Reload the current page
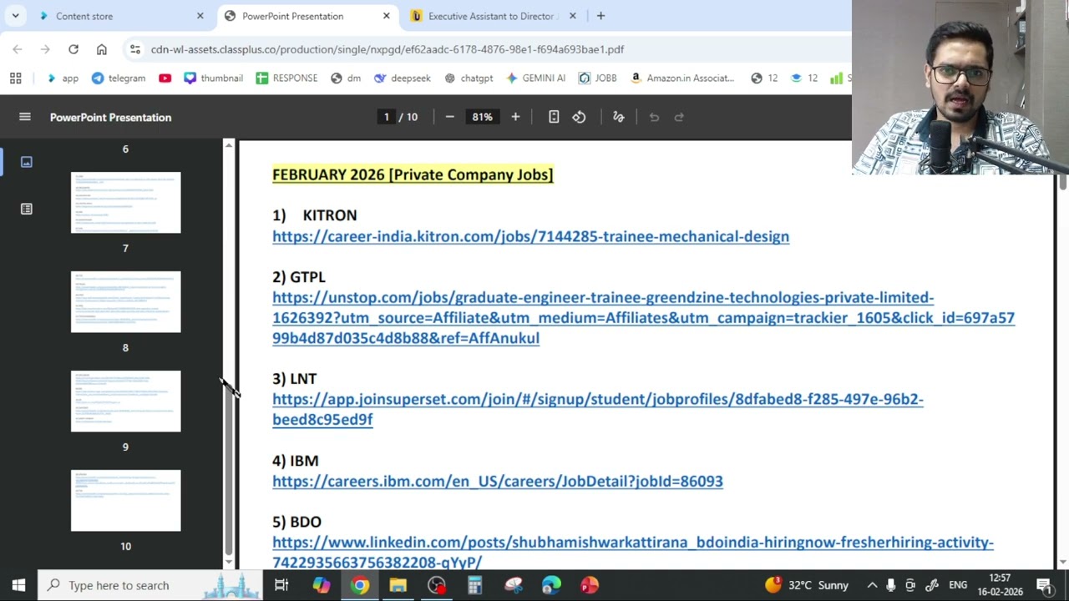The height and width of the screenshot is (601, 1069). tap(73, 49)
